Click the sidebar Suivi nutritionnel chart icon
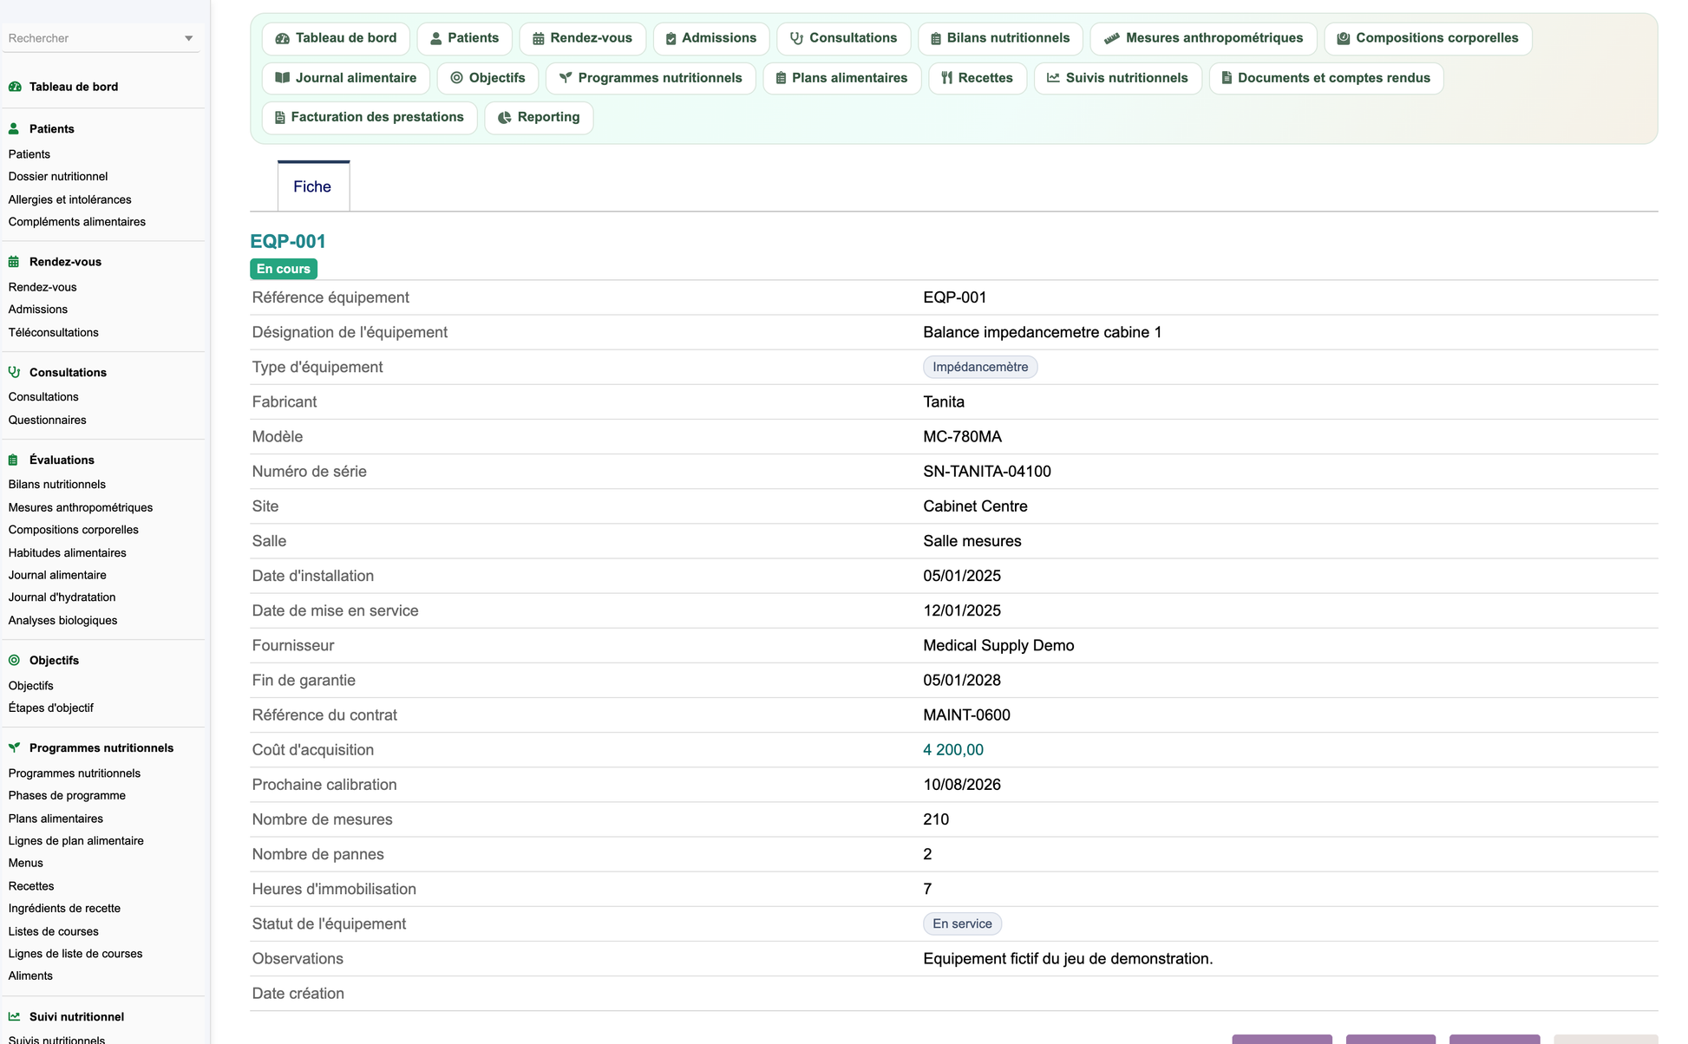Viewport: 1688px width, 1044px height. (x=14, y=1017)
